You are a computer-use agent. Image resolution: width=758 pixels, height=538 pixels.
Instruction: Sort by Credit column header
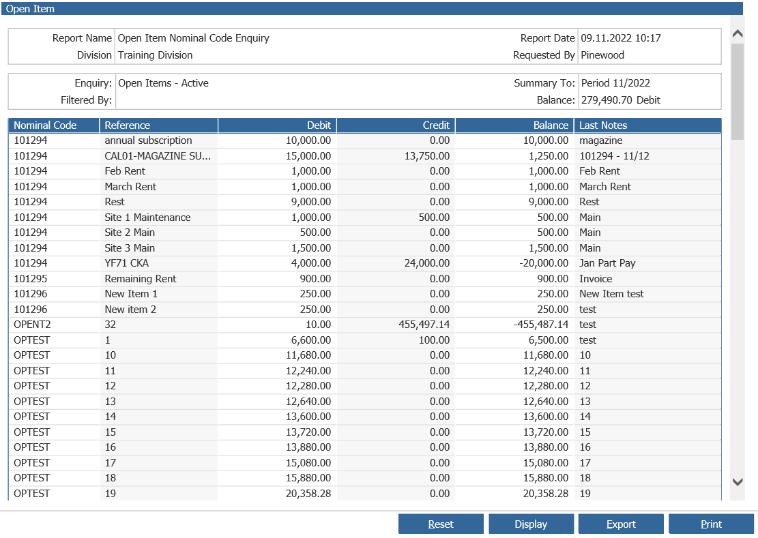point(396,125)
